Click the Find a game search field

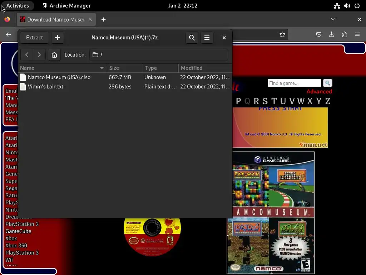(295, 83)
